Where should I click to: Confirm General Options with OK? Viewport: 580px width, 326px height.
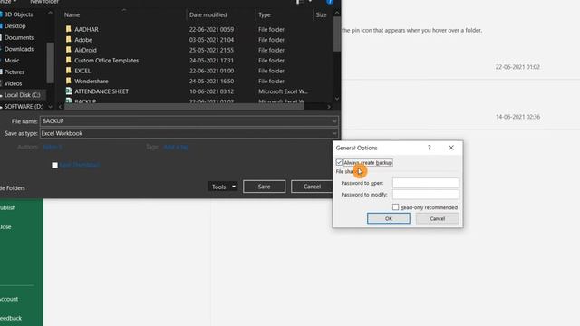(389, 218)
